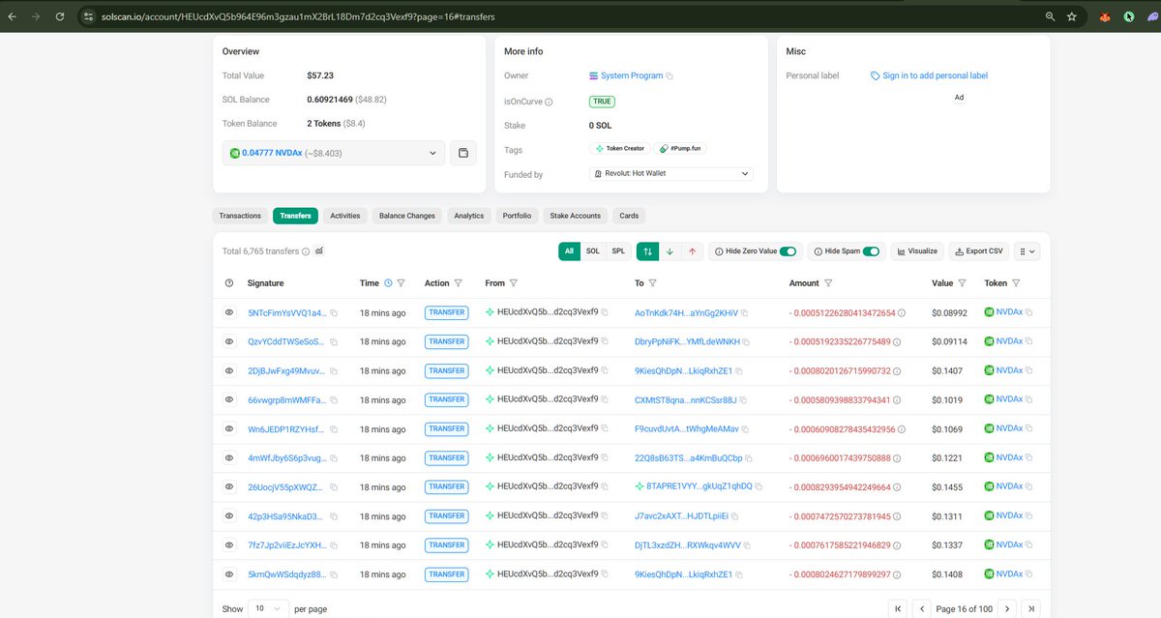The height and width of the screenshot is (618, 1161).
Task: Open the Activities tab
Action: point(345,216)
